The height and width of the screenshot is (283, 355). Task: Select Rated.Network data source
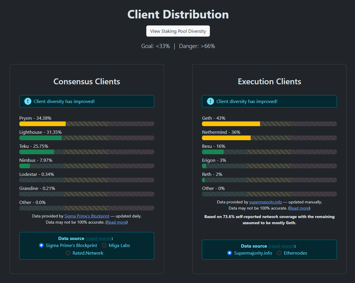[68, 253]
